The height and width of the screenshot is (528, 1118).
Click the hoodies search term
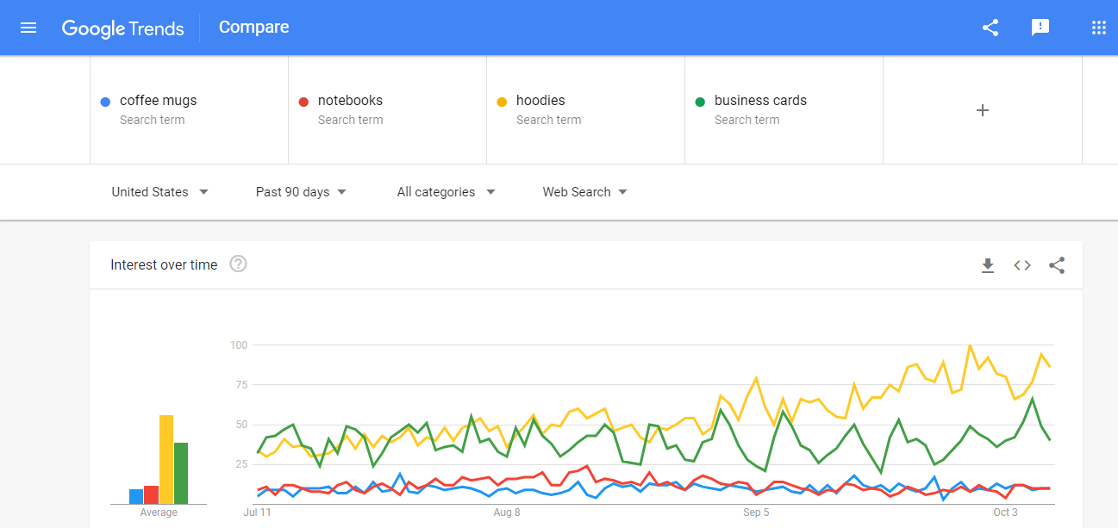pos(540,101)
